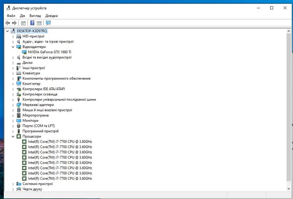Click the Процесори chip icon

click(19, 136)
